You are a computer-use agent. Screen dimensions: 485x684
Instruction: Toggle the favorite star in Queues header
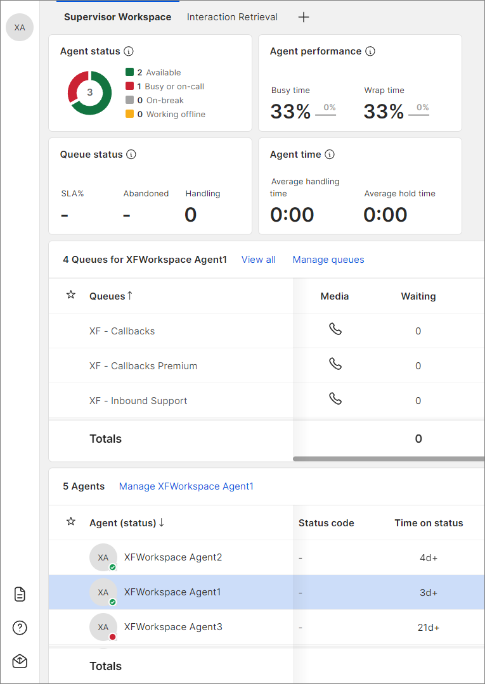coord(71,295)
